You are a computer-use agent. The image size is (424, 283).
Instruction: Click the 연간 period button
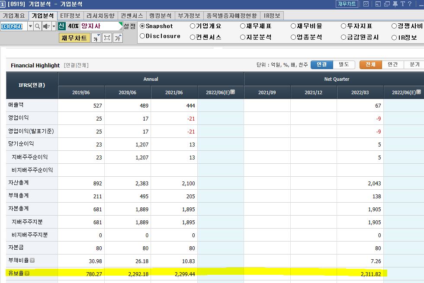[x=393, y=64]
